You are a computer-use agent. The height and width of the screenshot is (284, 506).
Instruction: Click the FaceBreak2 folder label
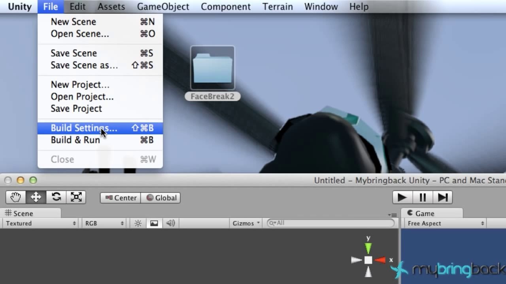point(213,97)
